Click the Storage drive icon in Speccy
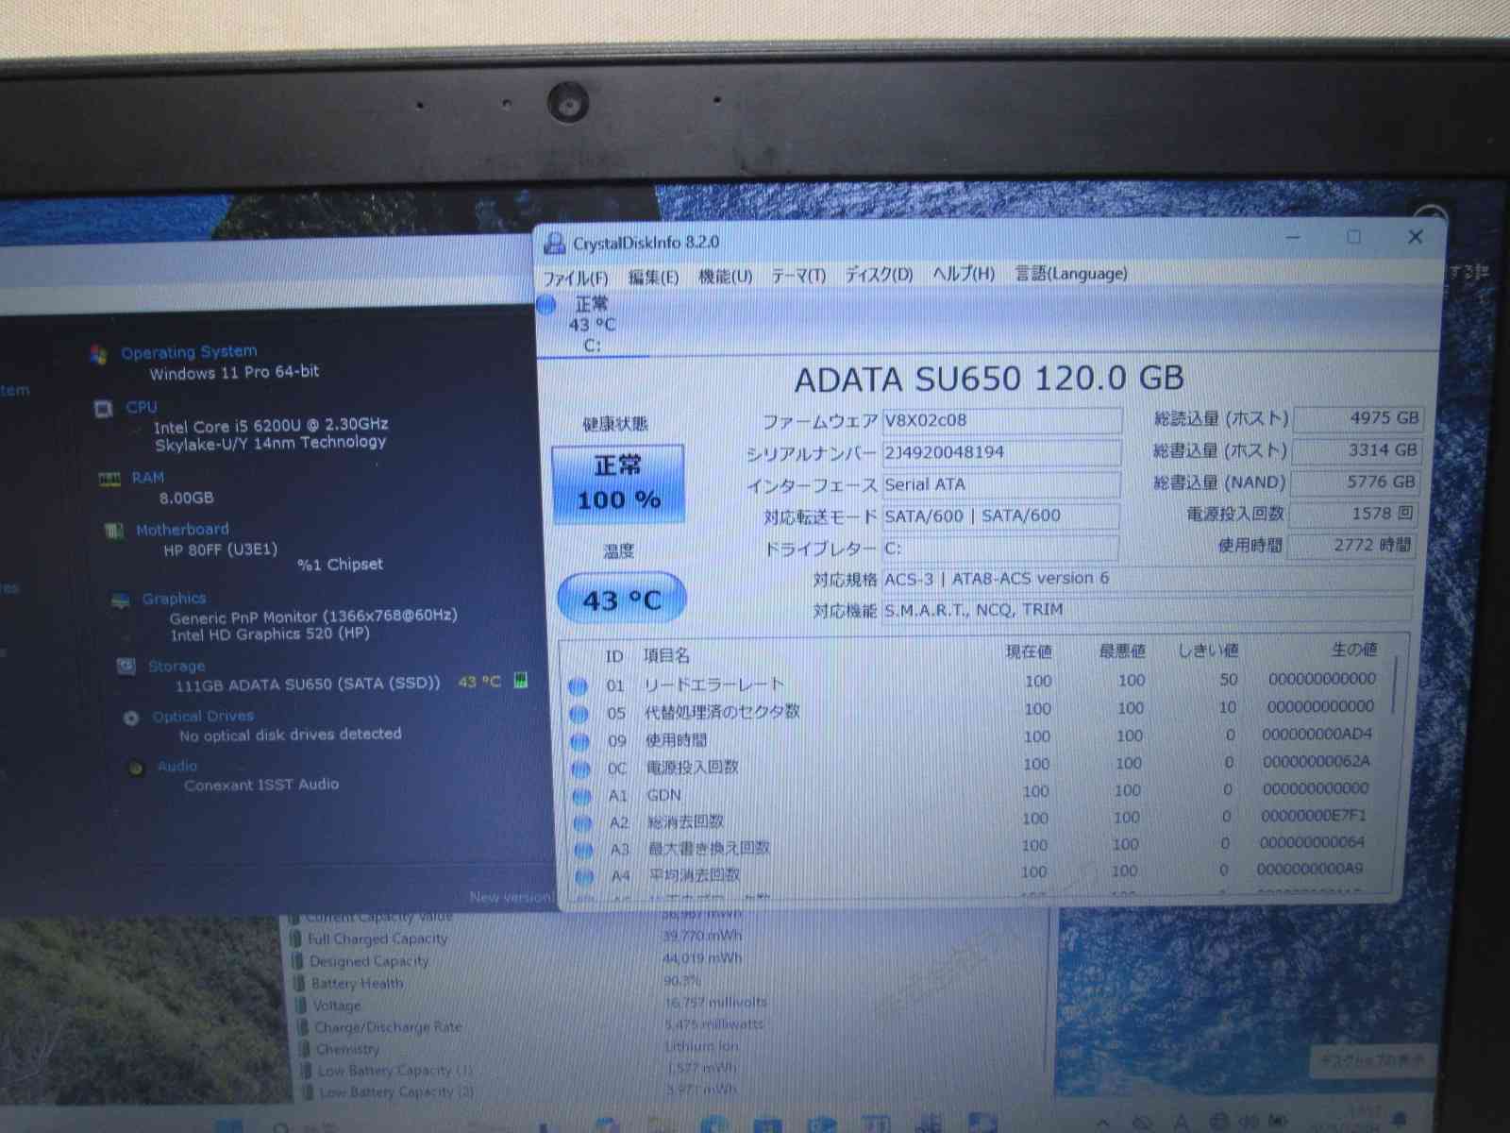 [x=126, y=667]
